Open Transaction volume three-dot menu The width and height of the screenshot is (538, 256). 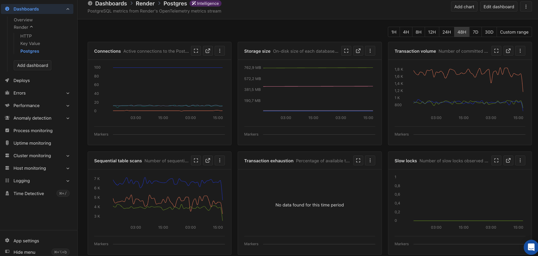520,51
